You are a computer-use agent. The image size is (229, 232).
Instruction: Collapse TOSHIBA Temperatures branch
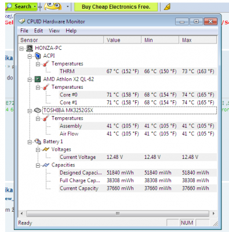pos(38,119)
